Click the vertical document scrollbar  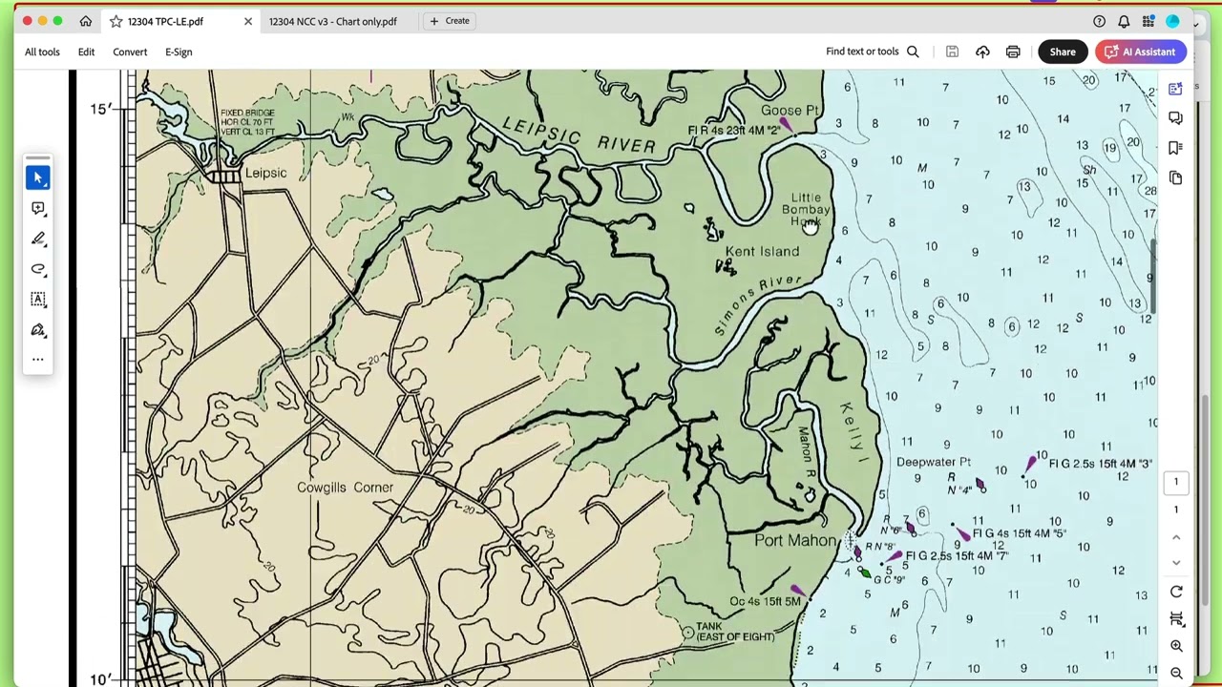pyautogui.click(x=1154, y=277)
